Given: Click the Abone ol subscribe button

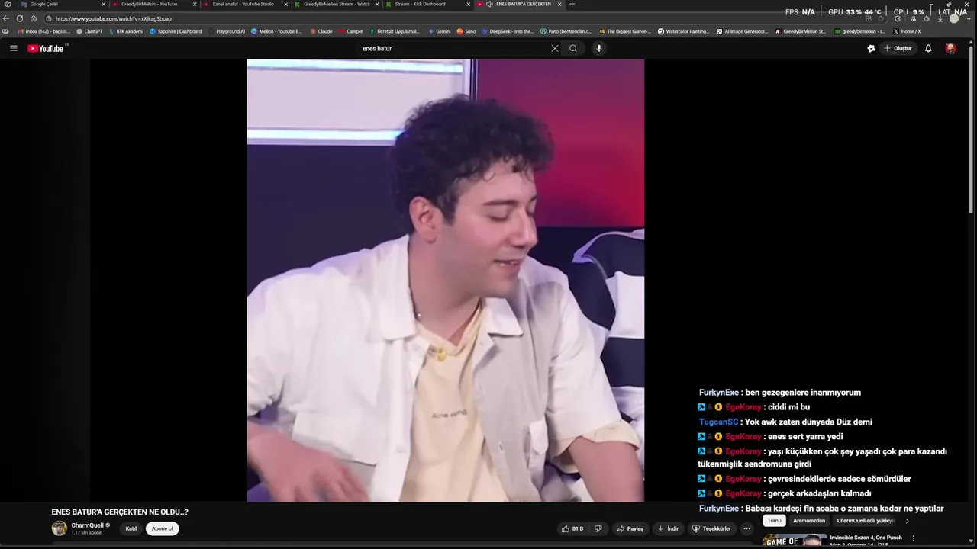Looking at the screenshot, I should pyautogui.click(x=162, y=528).
